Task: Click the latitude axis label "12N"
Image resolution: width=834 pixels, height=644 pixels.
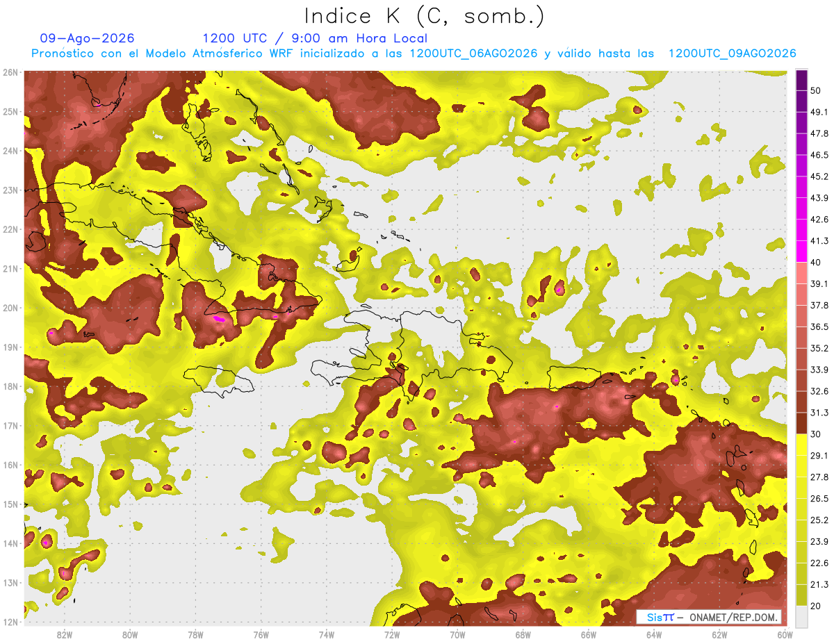Action: (10, 622)
